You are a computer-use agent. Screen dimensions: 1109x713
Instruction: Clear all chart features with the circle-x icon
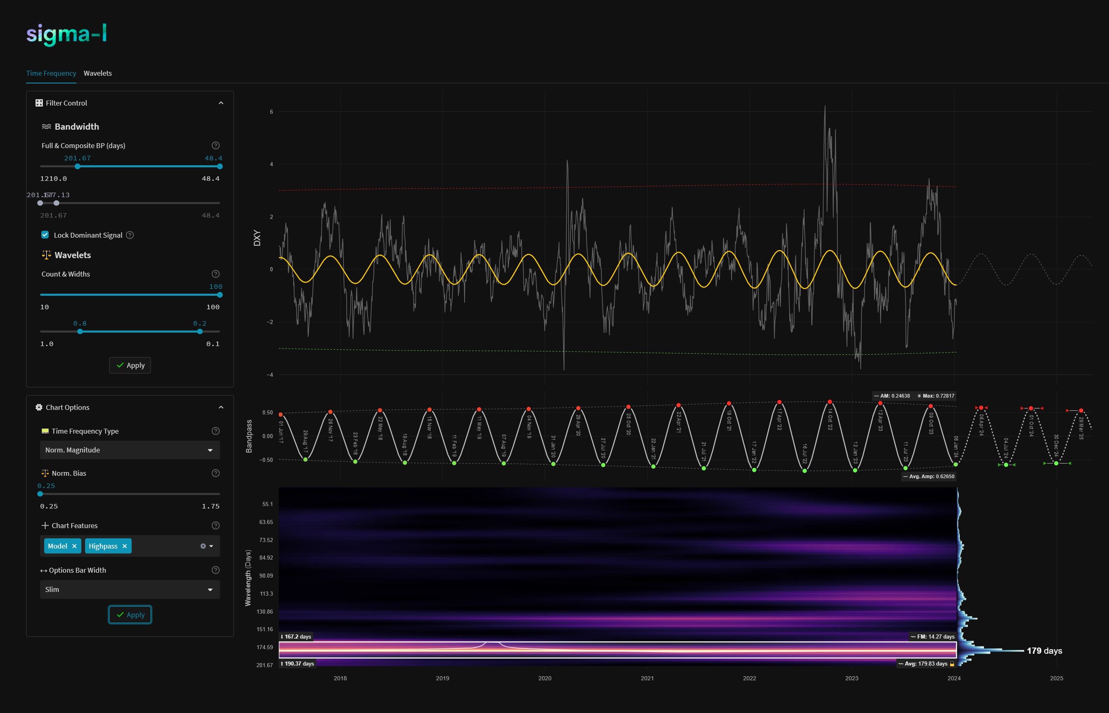pos(203,547)
